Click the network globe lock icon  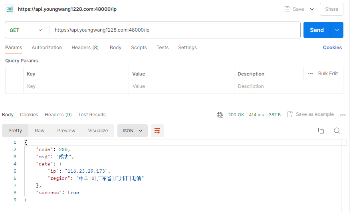[220, 115]
